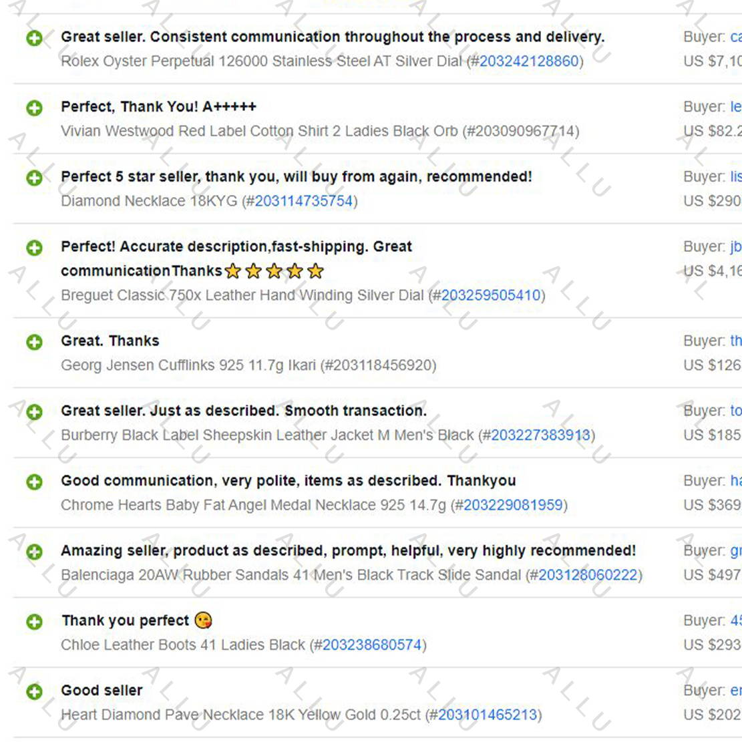Click positive icon for Chrome Hearts necklace review
The height and width of the screenshot is (742, 742).
point(34,482)
